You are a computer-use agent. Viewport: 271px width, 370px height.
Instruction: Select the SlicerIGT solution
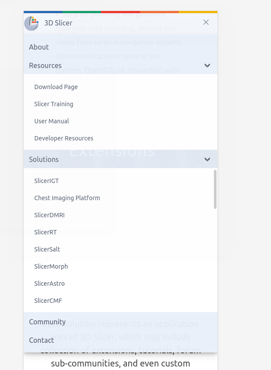pyautogui.click(x=47, y=181)
